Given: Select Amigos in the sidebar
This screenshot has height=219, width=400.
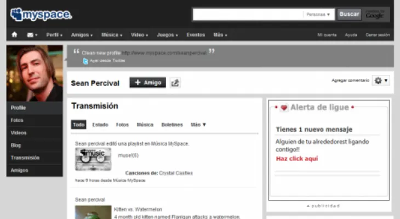Looking at the screenshot, I should [35, 170].
